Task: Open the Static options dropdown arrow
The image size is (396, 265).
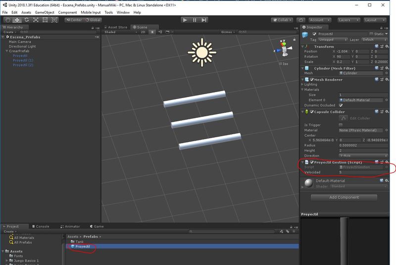Action: click(x=387, y=34)
